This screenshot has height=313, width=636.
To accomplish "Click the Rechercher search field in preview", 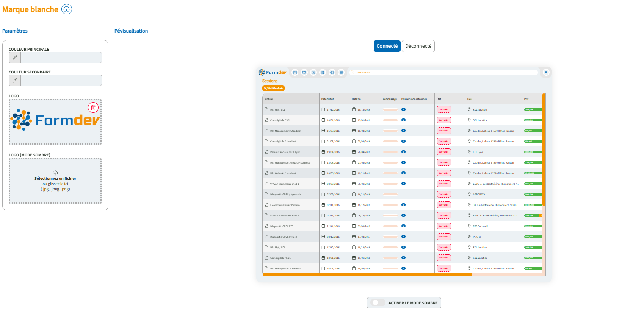I will coord(445,72).
